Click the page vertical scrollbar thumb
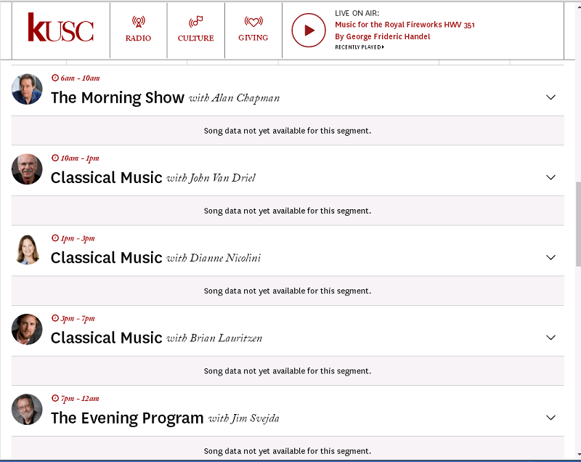Image resolution: width=581 pixels, height=462 pixels. (x=578, y=224)
